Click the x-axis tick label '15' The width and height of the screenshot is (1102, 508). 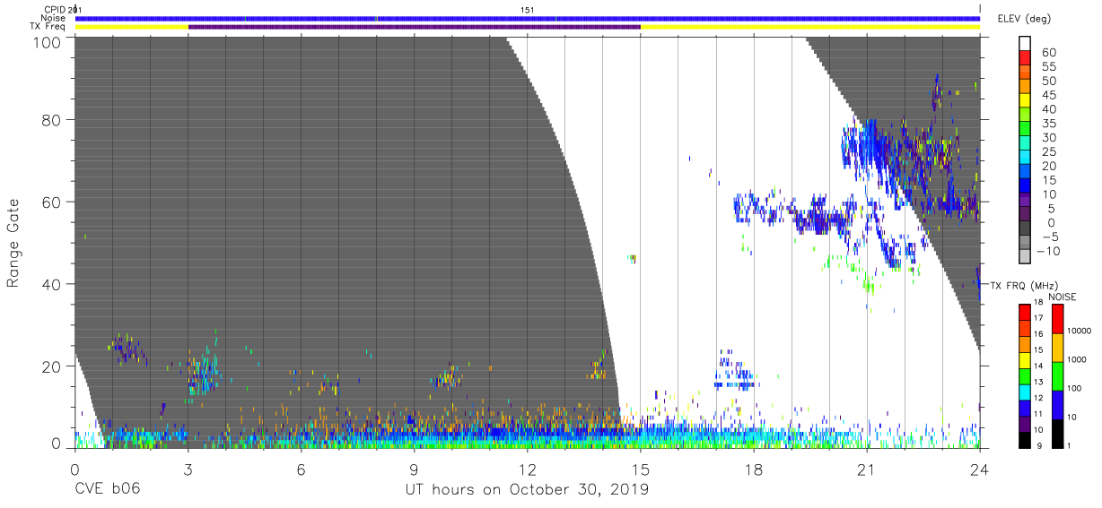click(x=640, y=469)
